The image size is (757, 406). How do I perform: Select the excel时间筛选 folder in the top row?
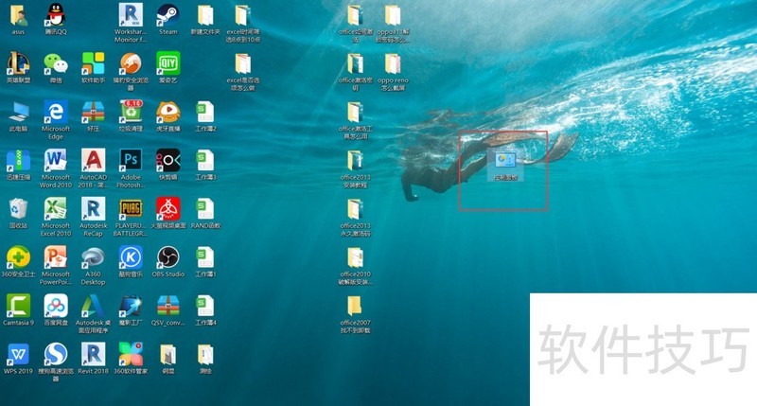coord(243,15)
